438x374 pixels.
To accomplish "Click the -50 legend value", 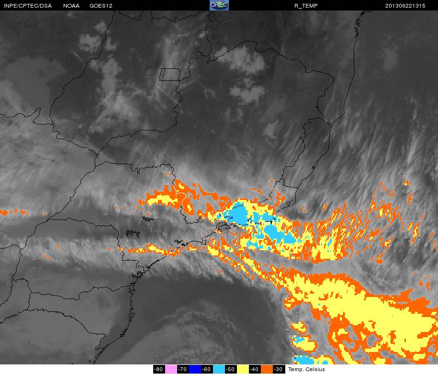I will click(x=231, y=369).
